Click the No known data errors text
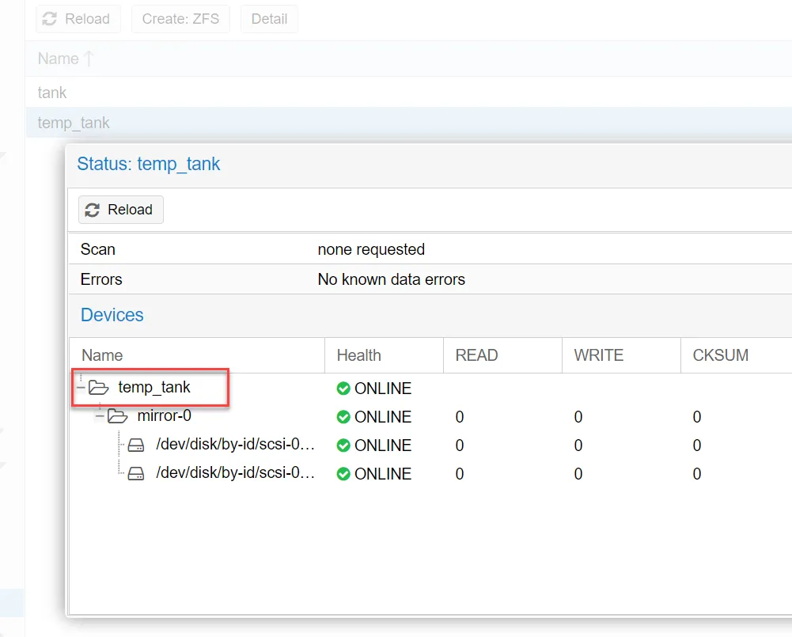 coord(392,279)
